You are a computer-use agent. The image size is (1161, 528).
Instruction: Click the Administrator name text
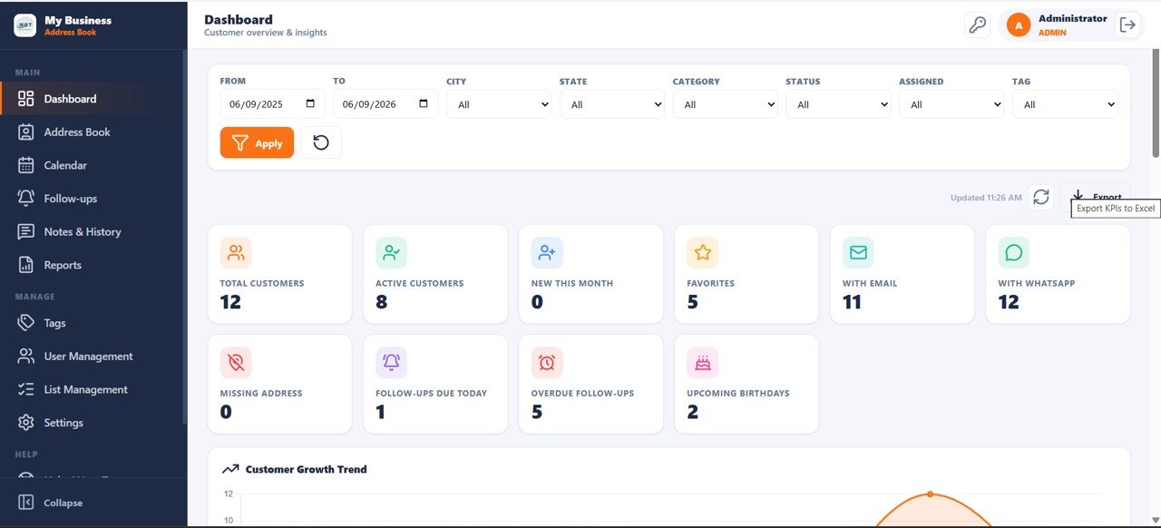tap(1073, 18)
